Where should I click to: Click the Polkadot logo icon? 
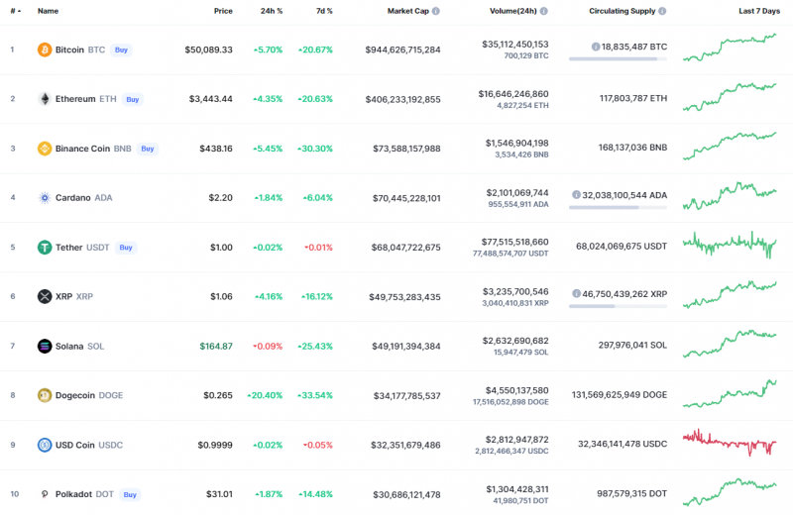click(45, 494)
